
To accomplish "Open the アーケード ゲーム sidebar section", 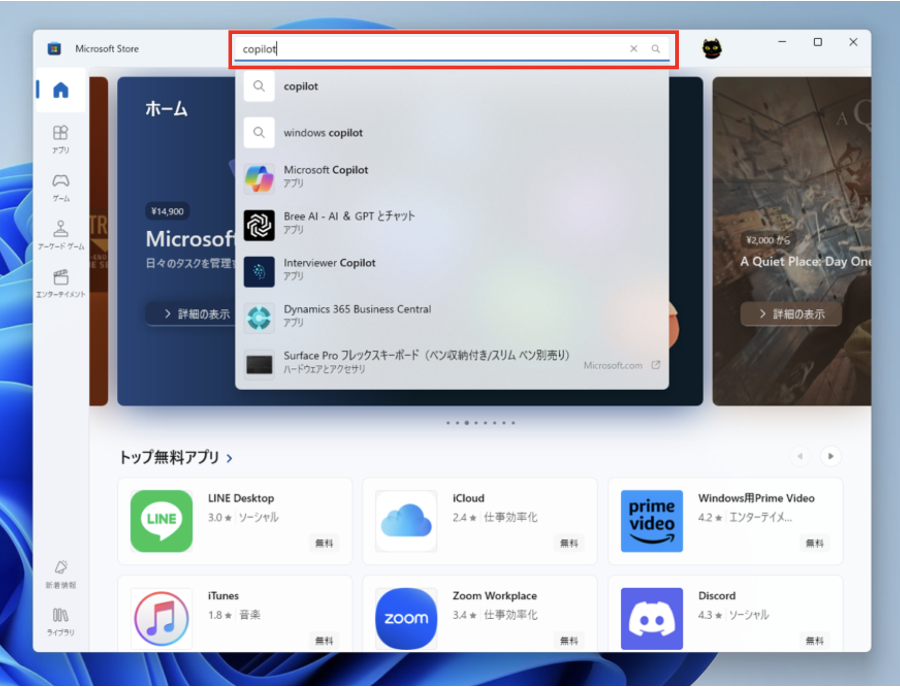I will tap(61, 235).
